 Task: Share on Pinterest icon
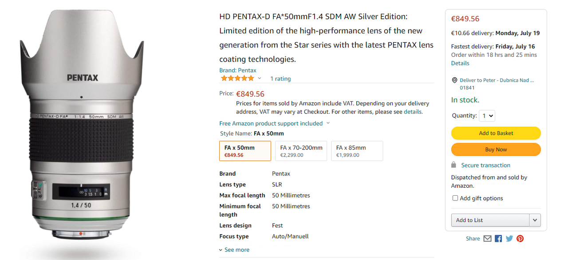[520, 239]
